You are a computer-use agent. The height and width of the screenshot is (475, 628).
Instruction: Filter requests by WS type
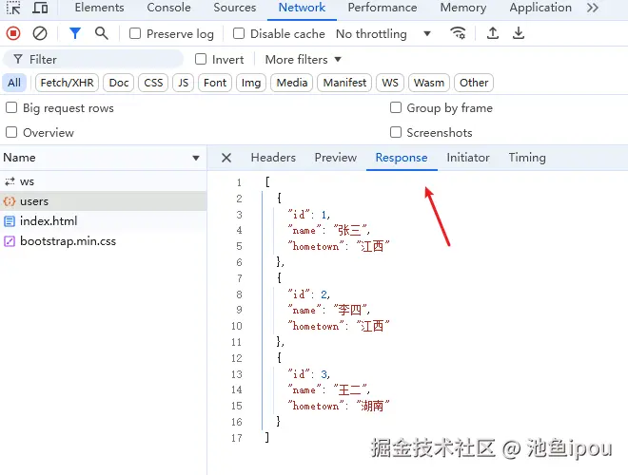[390, 83]
